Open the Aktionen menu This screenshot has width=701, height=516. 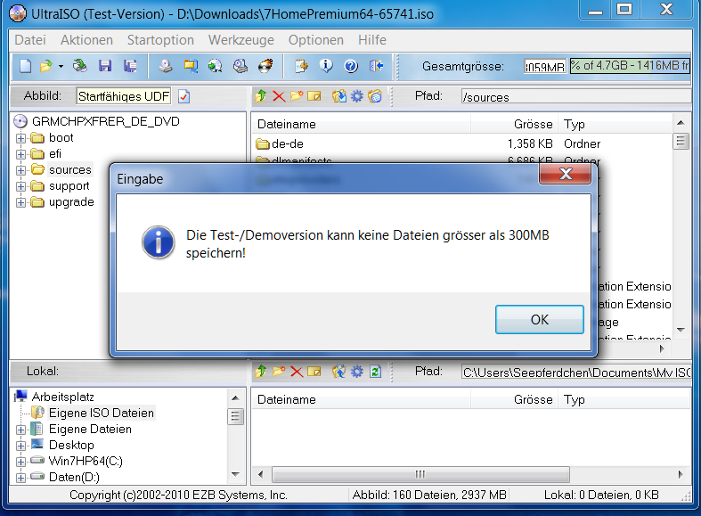pos(86,40)
